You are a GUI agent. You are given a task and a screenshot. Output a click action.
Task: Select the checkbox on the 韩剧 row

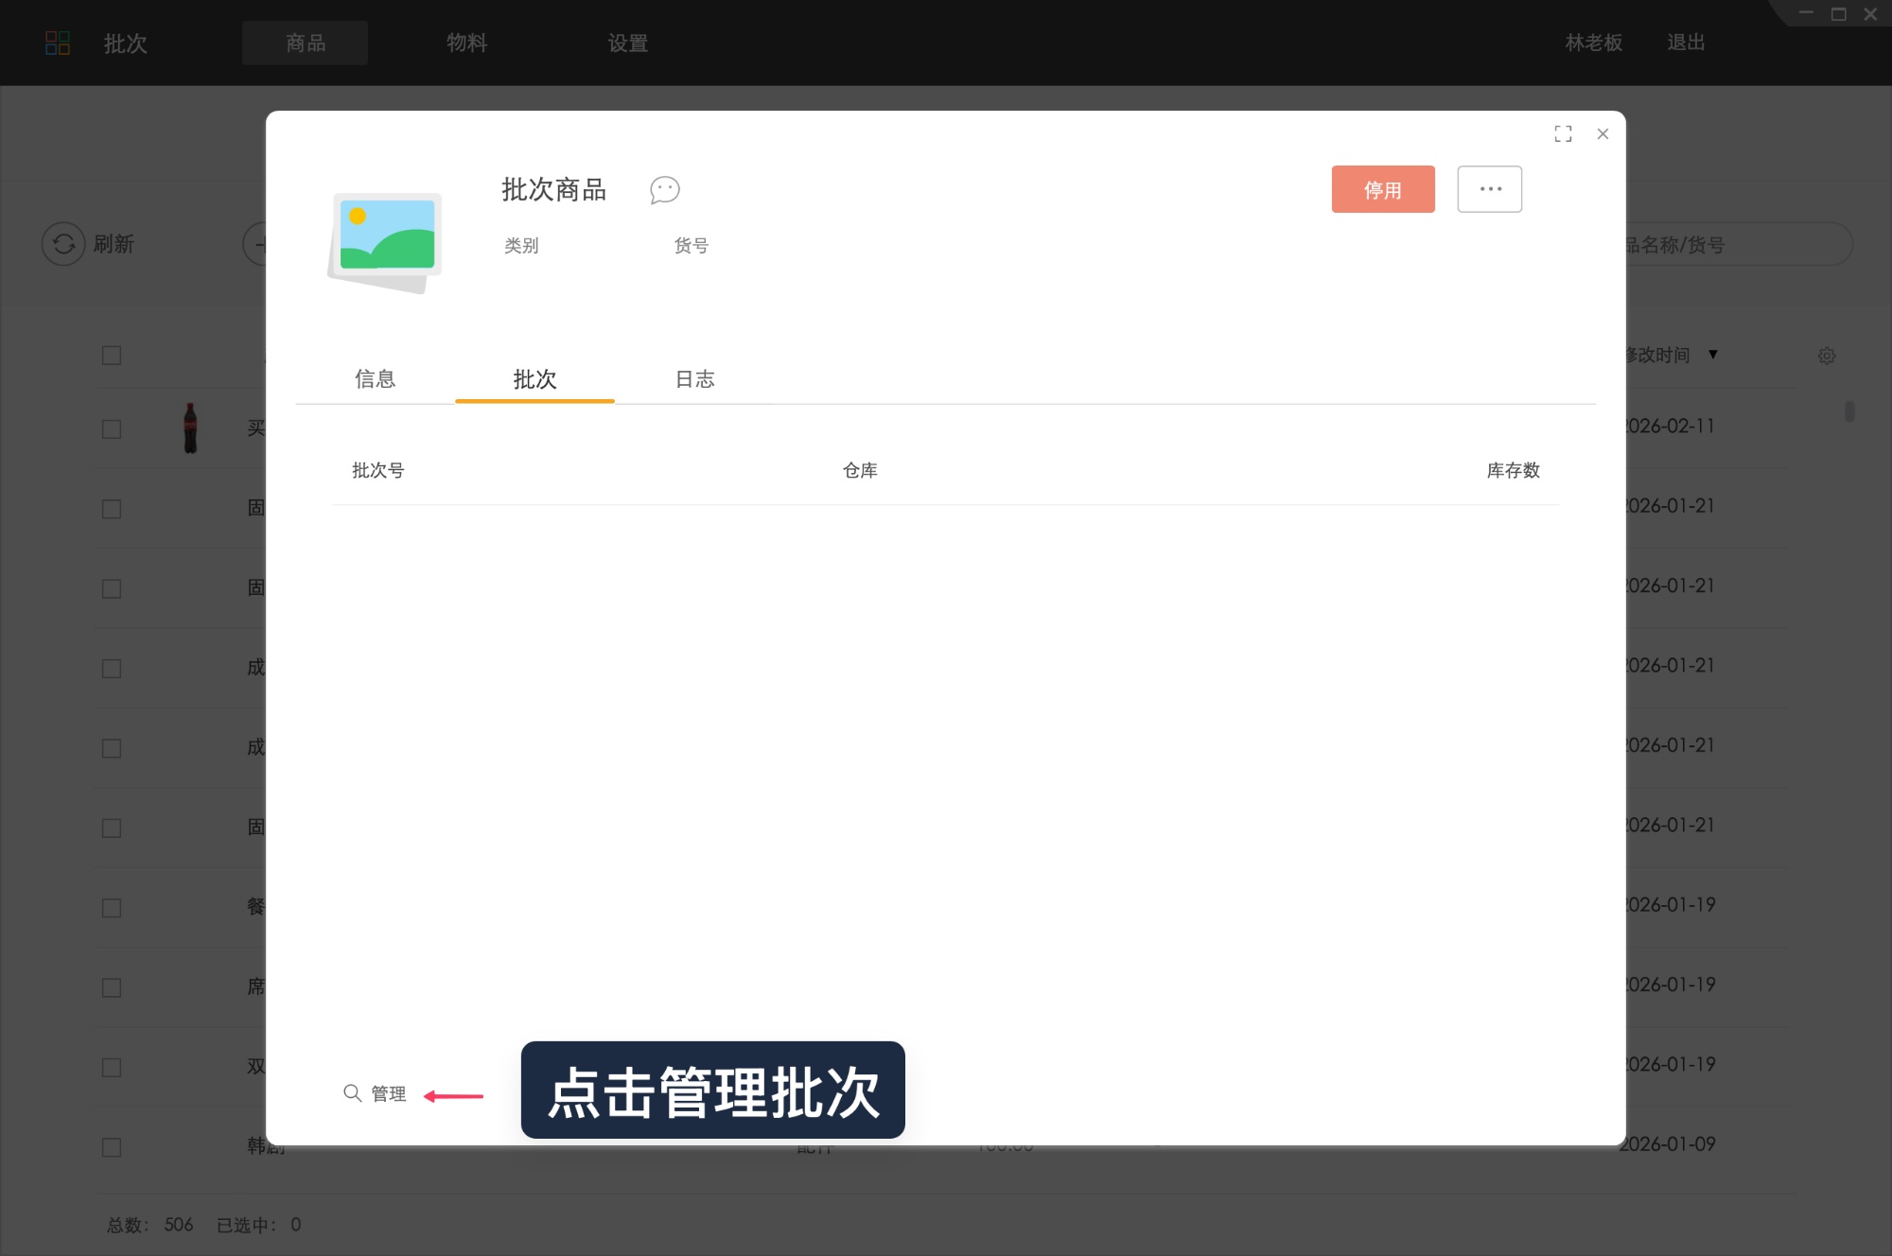112,1147
